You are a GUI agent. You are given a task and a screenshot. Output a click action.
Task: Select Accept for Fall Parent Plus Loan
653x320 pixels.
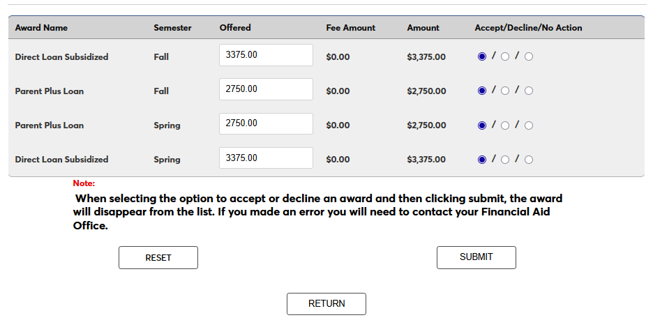tap(482, 91)
